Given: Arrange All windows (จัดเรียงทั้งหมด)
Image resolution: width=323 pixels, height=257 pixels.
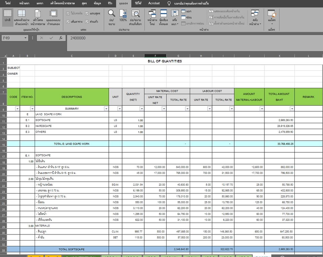Looking at the screenshot, I should coord(164,17).
